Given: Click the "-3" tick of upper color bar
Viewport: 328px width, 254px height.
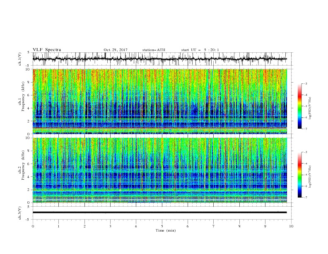Looking at the screenshot, I should click(x=305, y=83).
